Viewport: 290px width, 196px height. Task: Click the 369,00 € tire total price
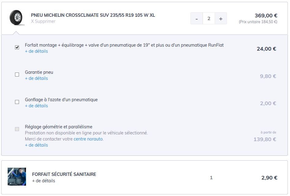[266, 16]
